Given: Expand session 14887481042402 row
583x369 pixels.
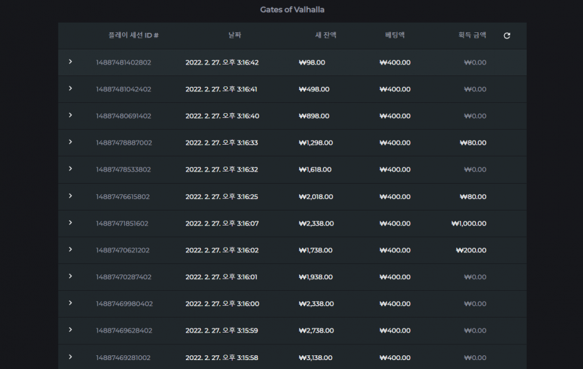Looking at the screenshot, I should (x=70, y=88).
